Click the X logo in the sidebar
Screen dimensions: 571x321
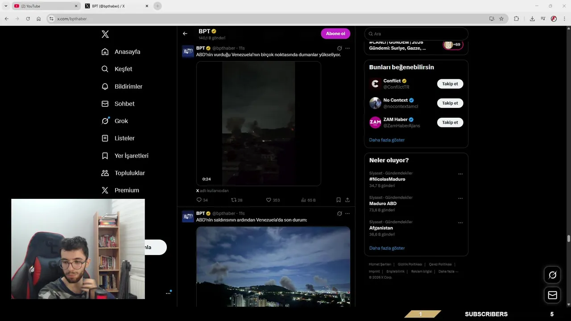[x=105, y=34]
